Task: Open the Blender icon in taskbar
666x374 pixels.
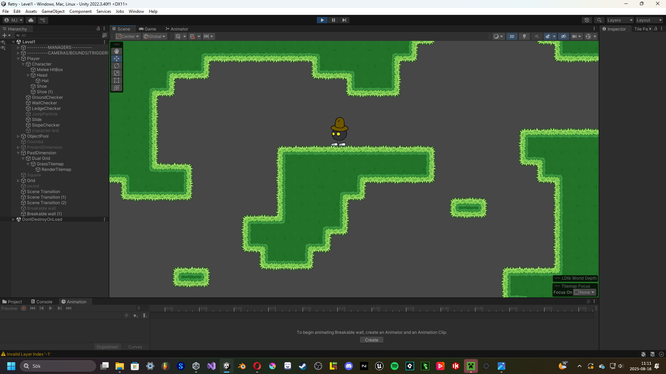Action: [242, 366]
